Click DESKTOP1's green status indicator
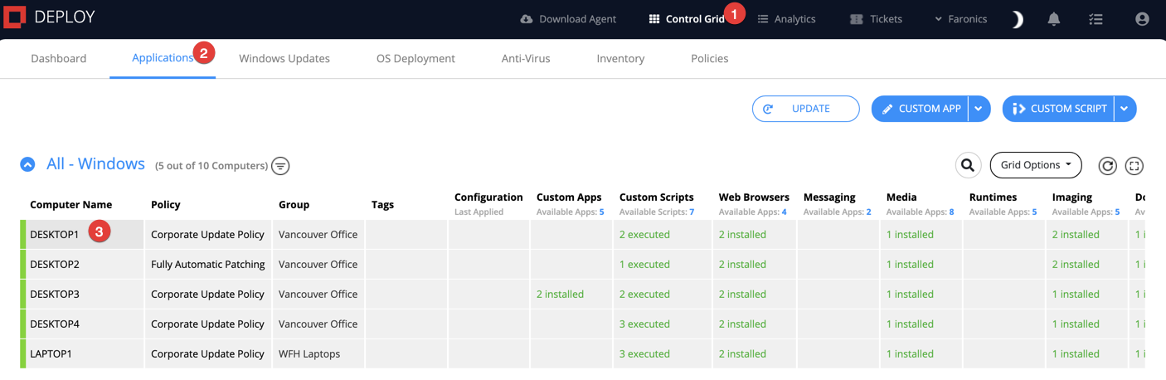Image resolution: width=1166 pixels, height=380 pixels. click(23, 235)
